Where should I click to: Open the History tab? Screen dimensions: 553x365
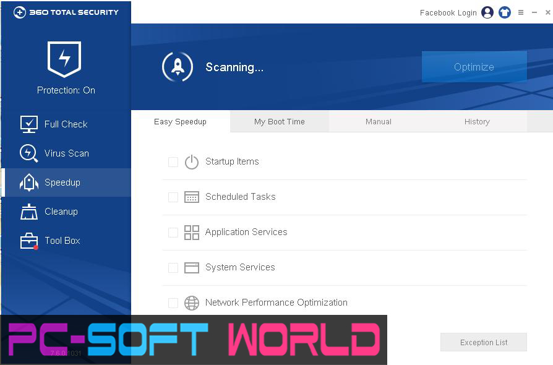point(477,121)
